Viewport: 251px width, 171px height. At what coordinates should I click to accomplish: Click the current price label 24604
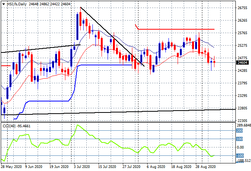tap(242, 62)
